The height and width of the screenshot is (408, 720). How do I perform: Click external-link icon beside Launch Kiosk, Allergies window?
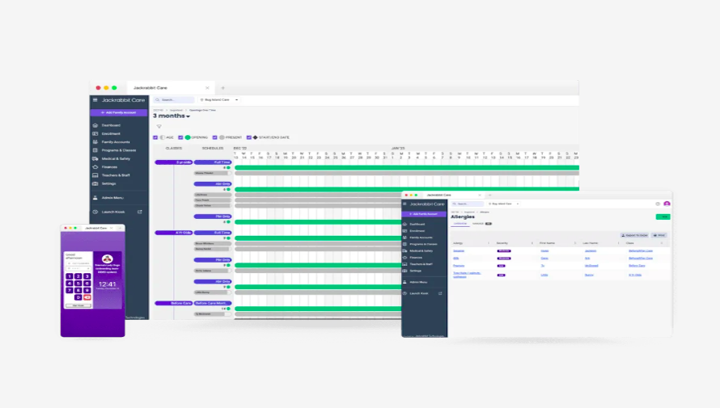click(x=440, y=293)
